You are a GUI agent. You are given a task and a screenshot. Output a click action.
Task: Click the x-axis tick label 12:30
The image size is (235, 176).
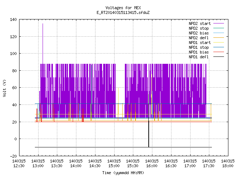point(19,166)
